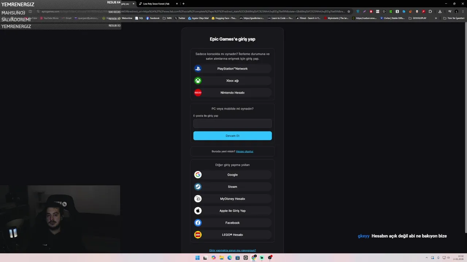Choose LEGO® Hesabı login
The image size is (467, 262).
pyautogui.click(x=232, y=235)
